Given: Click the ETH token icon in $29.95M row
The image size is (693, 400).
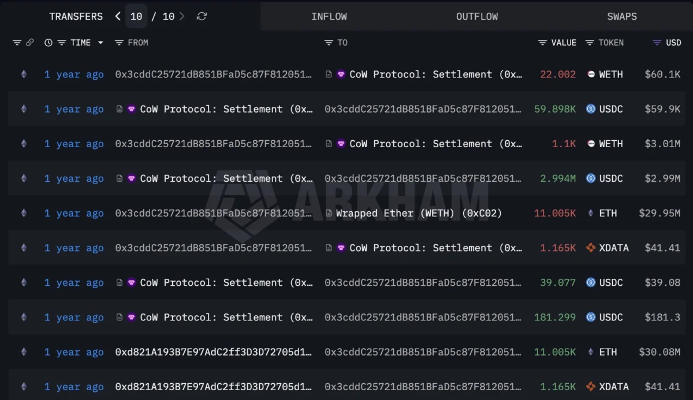Looking at the screenshot, I should (x=591, y=213).
